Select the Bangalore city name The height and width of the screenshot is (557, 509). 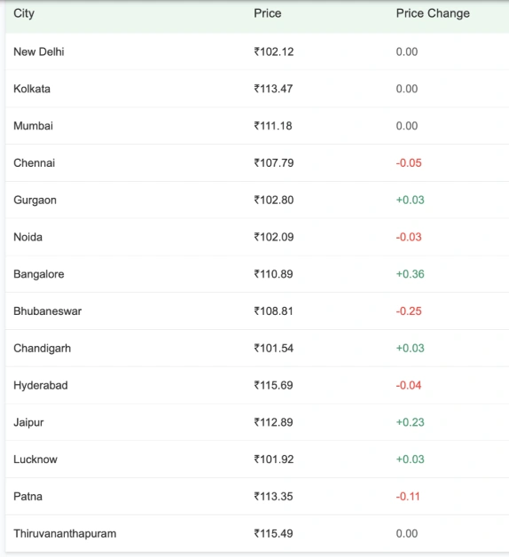tap(39, 275)
